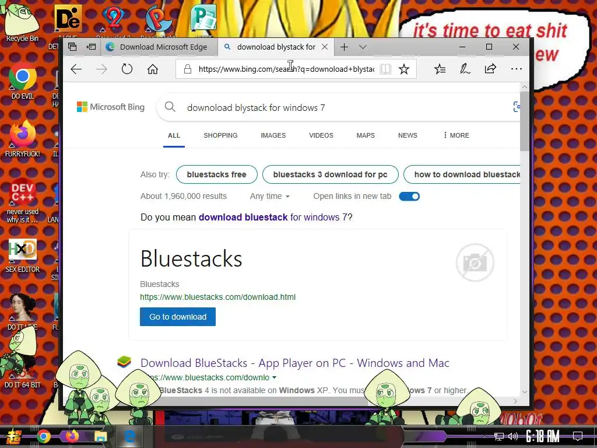The image size is (597, 448).
Task: Try suggestion how to download bluestack
Action: point(462,174)
